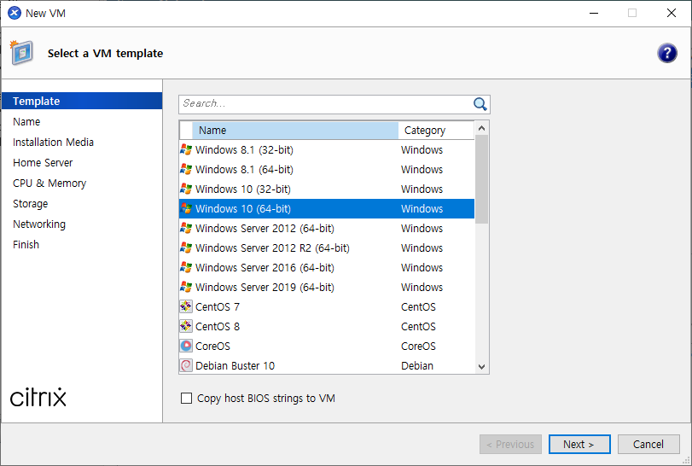
Task: Select the CoreOS template name
Action: pos(212,346)
